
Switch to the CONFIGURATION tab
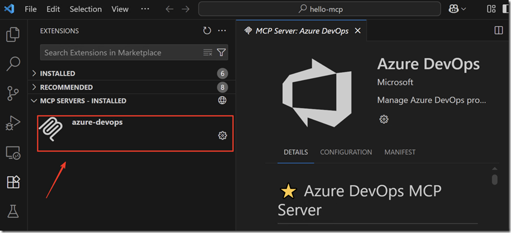(x=346, y=152)
